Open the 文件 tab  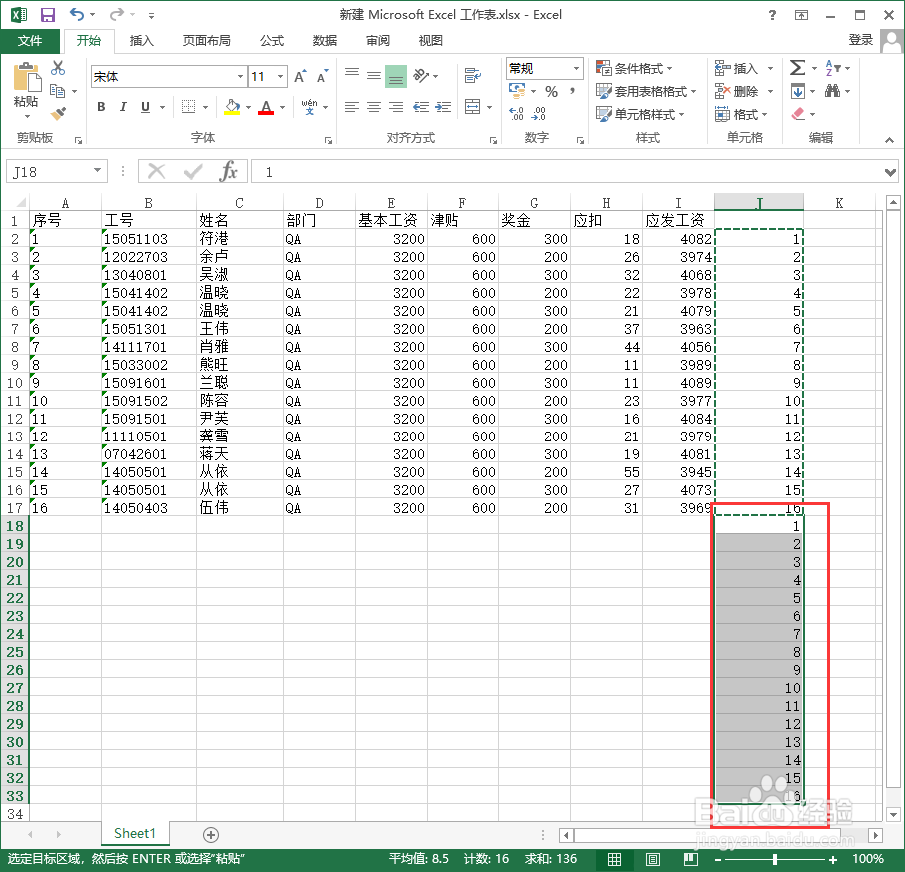point(30,40)
